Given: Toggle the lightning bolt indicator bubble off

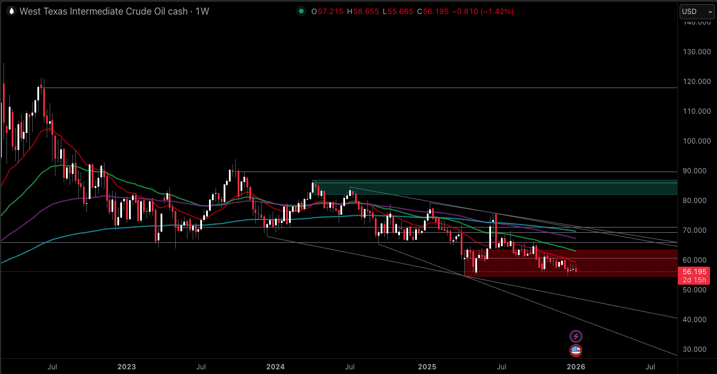Looking at the screenshot, I should pyautogui.click(x=576, y=335).
